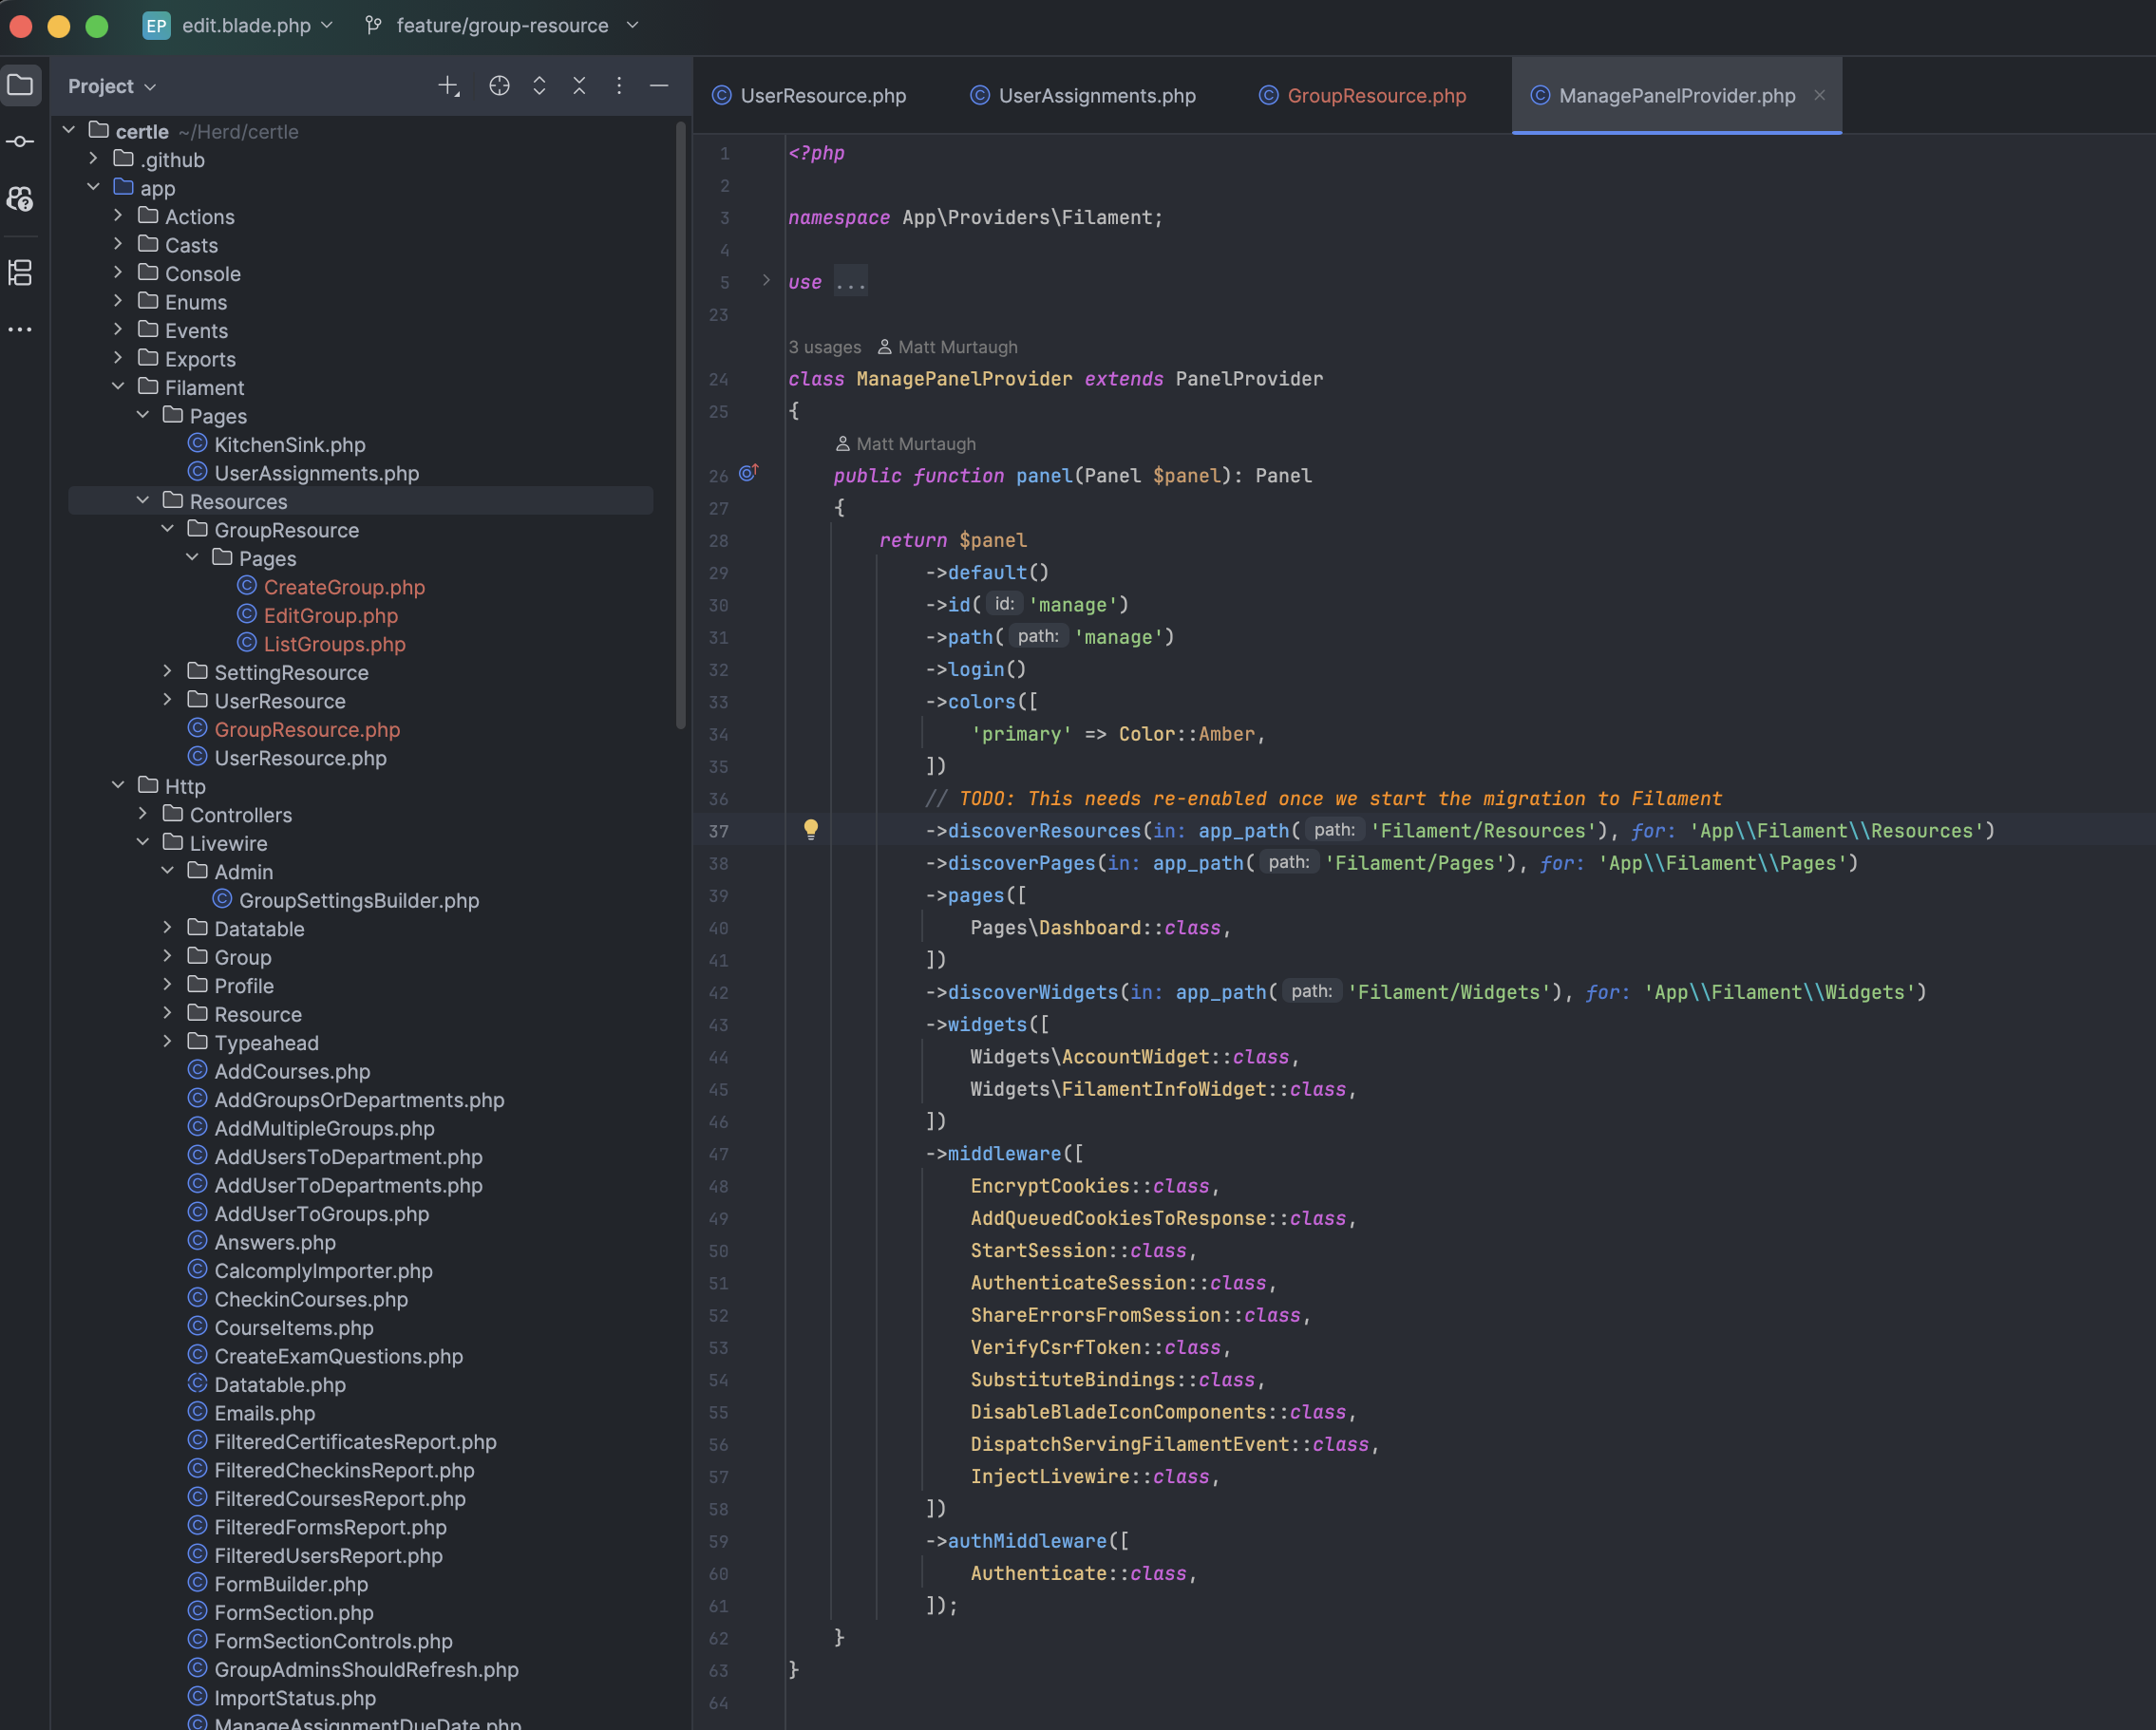Open the Commit tool window icon

[x=20, y=141]
